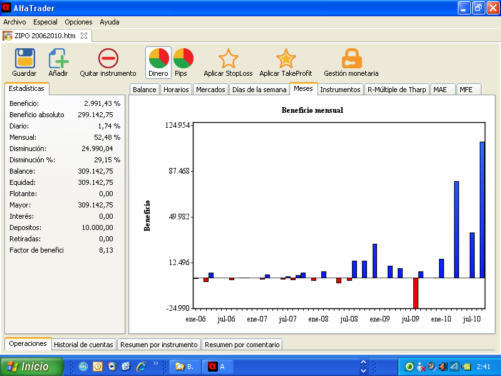
Task: Open the Historial de cuentas tab
Action: pos(83,345)
